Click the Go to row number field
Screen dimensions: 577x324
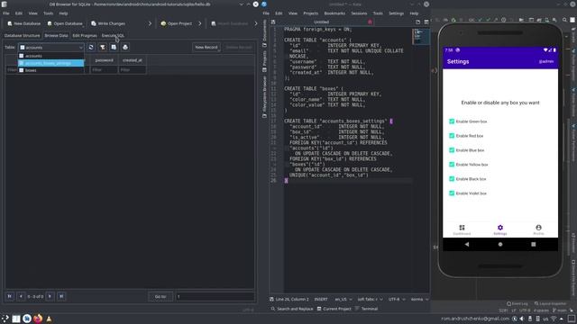click(x=215, y=296)
